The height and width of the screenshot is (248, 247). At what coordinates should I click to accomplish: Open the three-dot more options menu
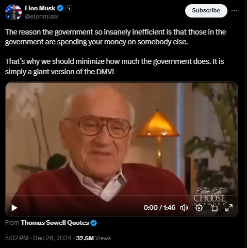(234, 11)
